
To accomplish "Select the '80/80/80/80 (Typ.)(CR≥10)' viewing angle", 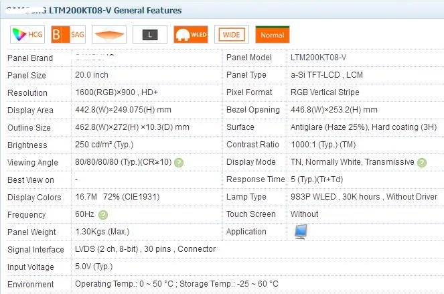I will [x=123, y=162].
